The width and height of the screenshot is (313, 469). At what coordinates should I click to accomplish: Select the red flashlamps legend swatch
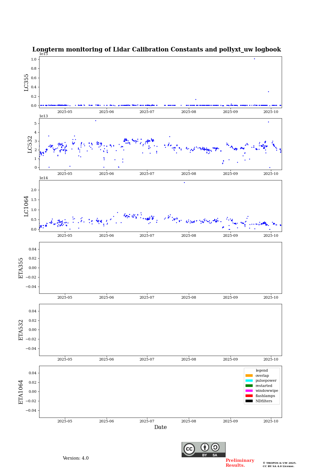pos(249,396)
